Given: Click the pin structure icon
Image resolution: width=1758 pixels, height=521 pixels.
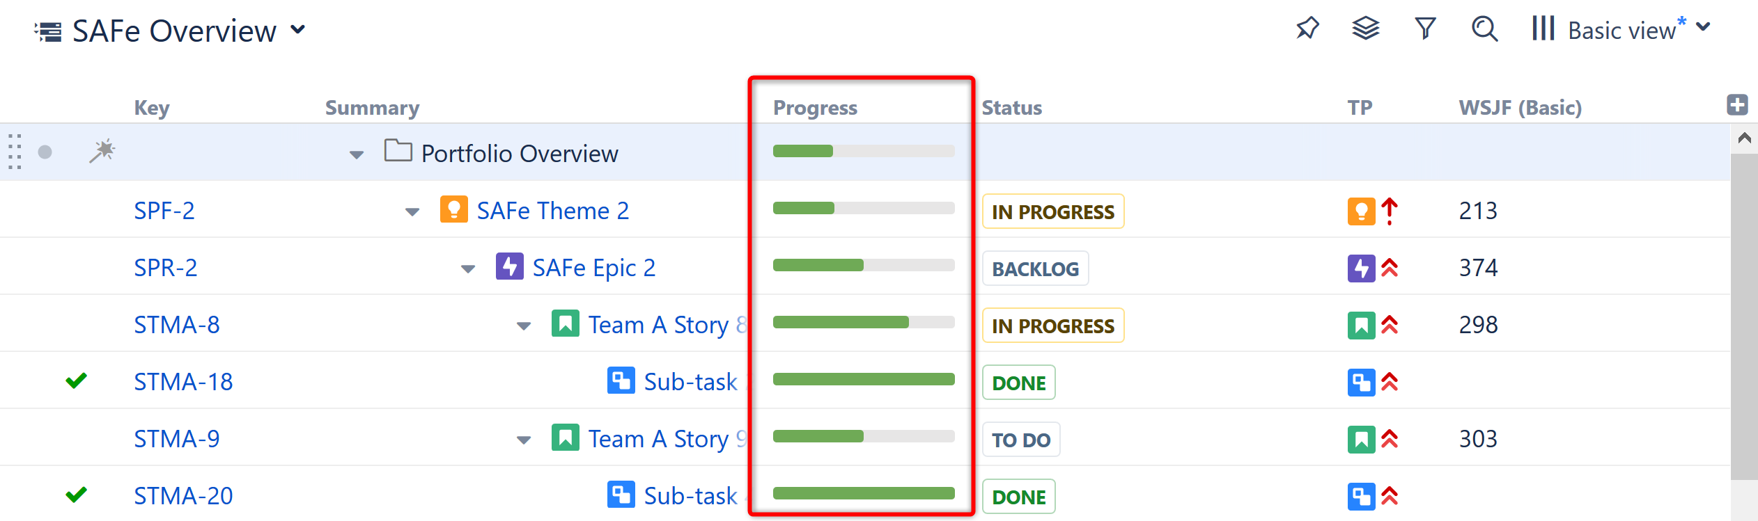Looking at the screenshot, I should [1307, 29].
